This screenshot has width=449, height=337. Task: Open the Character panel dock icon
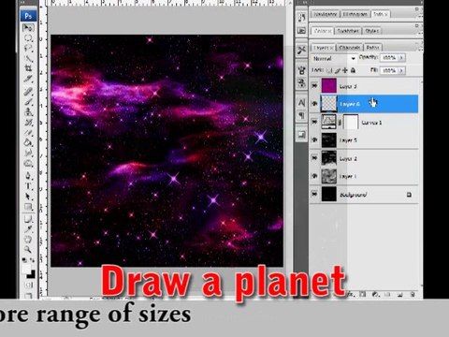[x=301, y=103]
